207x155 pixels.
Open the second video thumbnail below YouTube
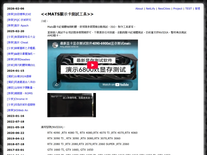[x=72, y=105]
